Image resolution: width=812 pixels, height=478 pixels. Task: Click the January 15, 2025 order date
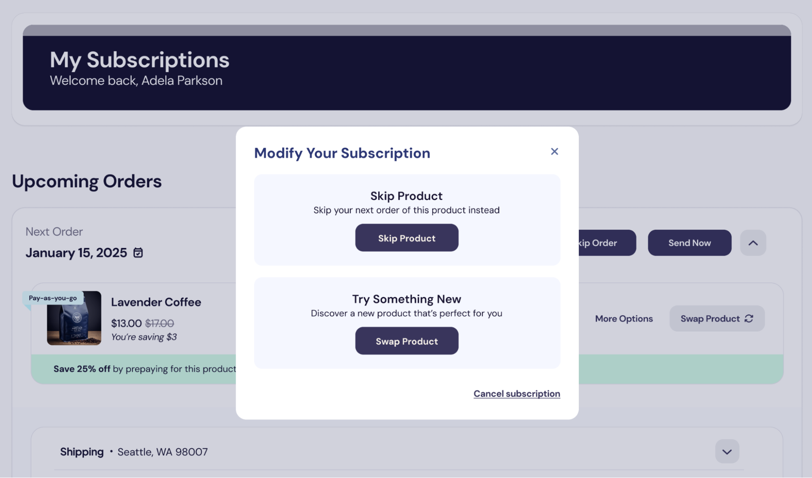76,253
